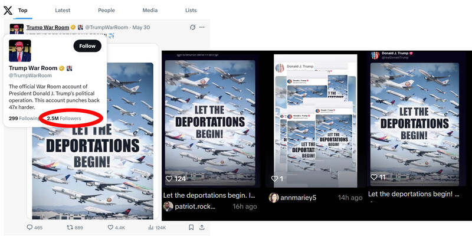The height and width of the screenshot is (236, 472).
Task: Follow Trump War Room from hover card
Action: click(87, 46)
